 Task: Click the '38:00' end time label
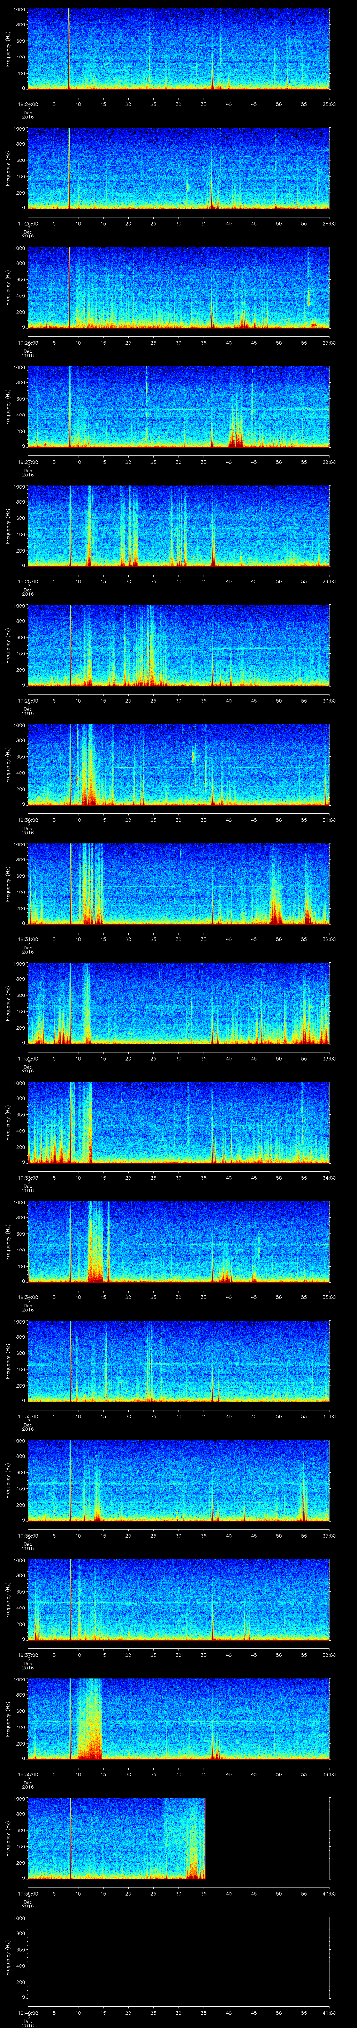click(x=329, y=1655)
